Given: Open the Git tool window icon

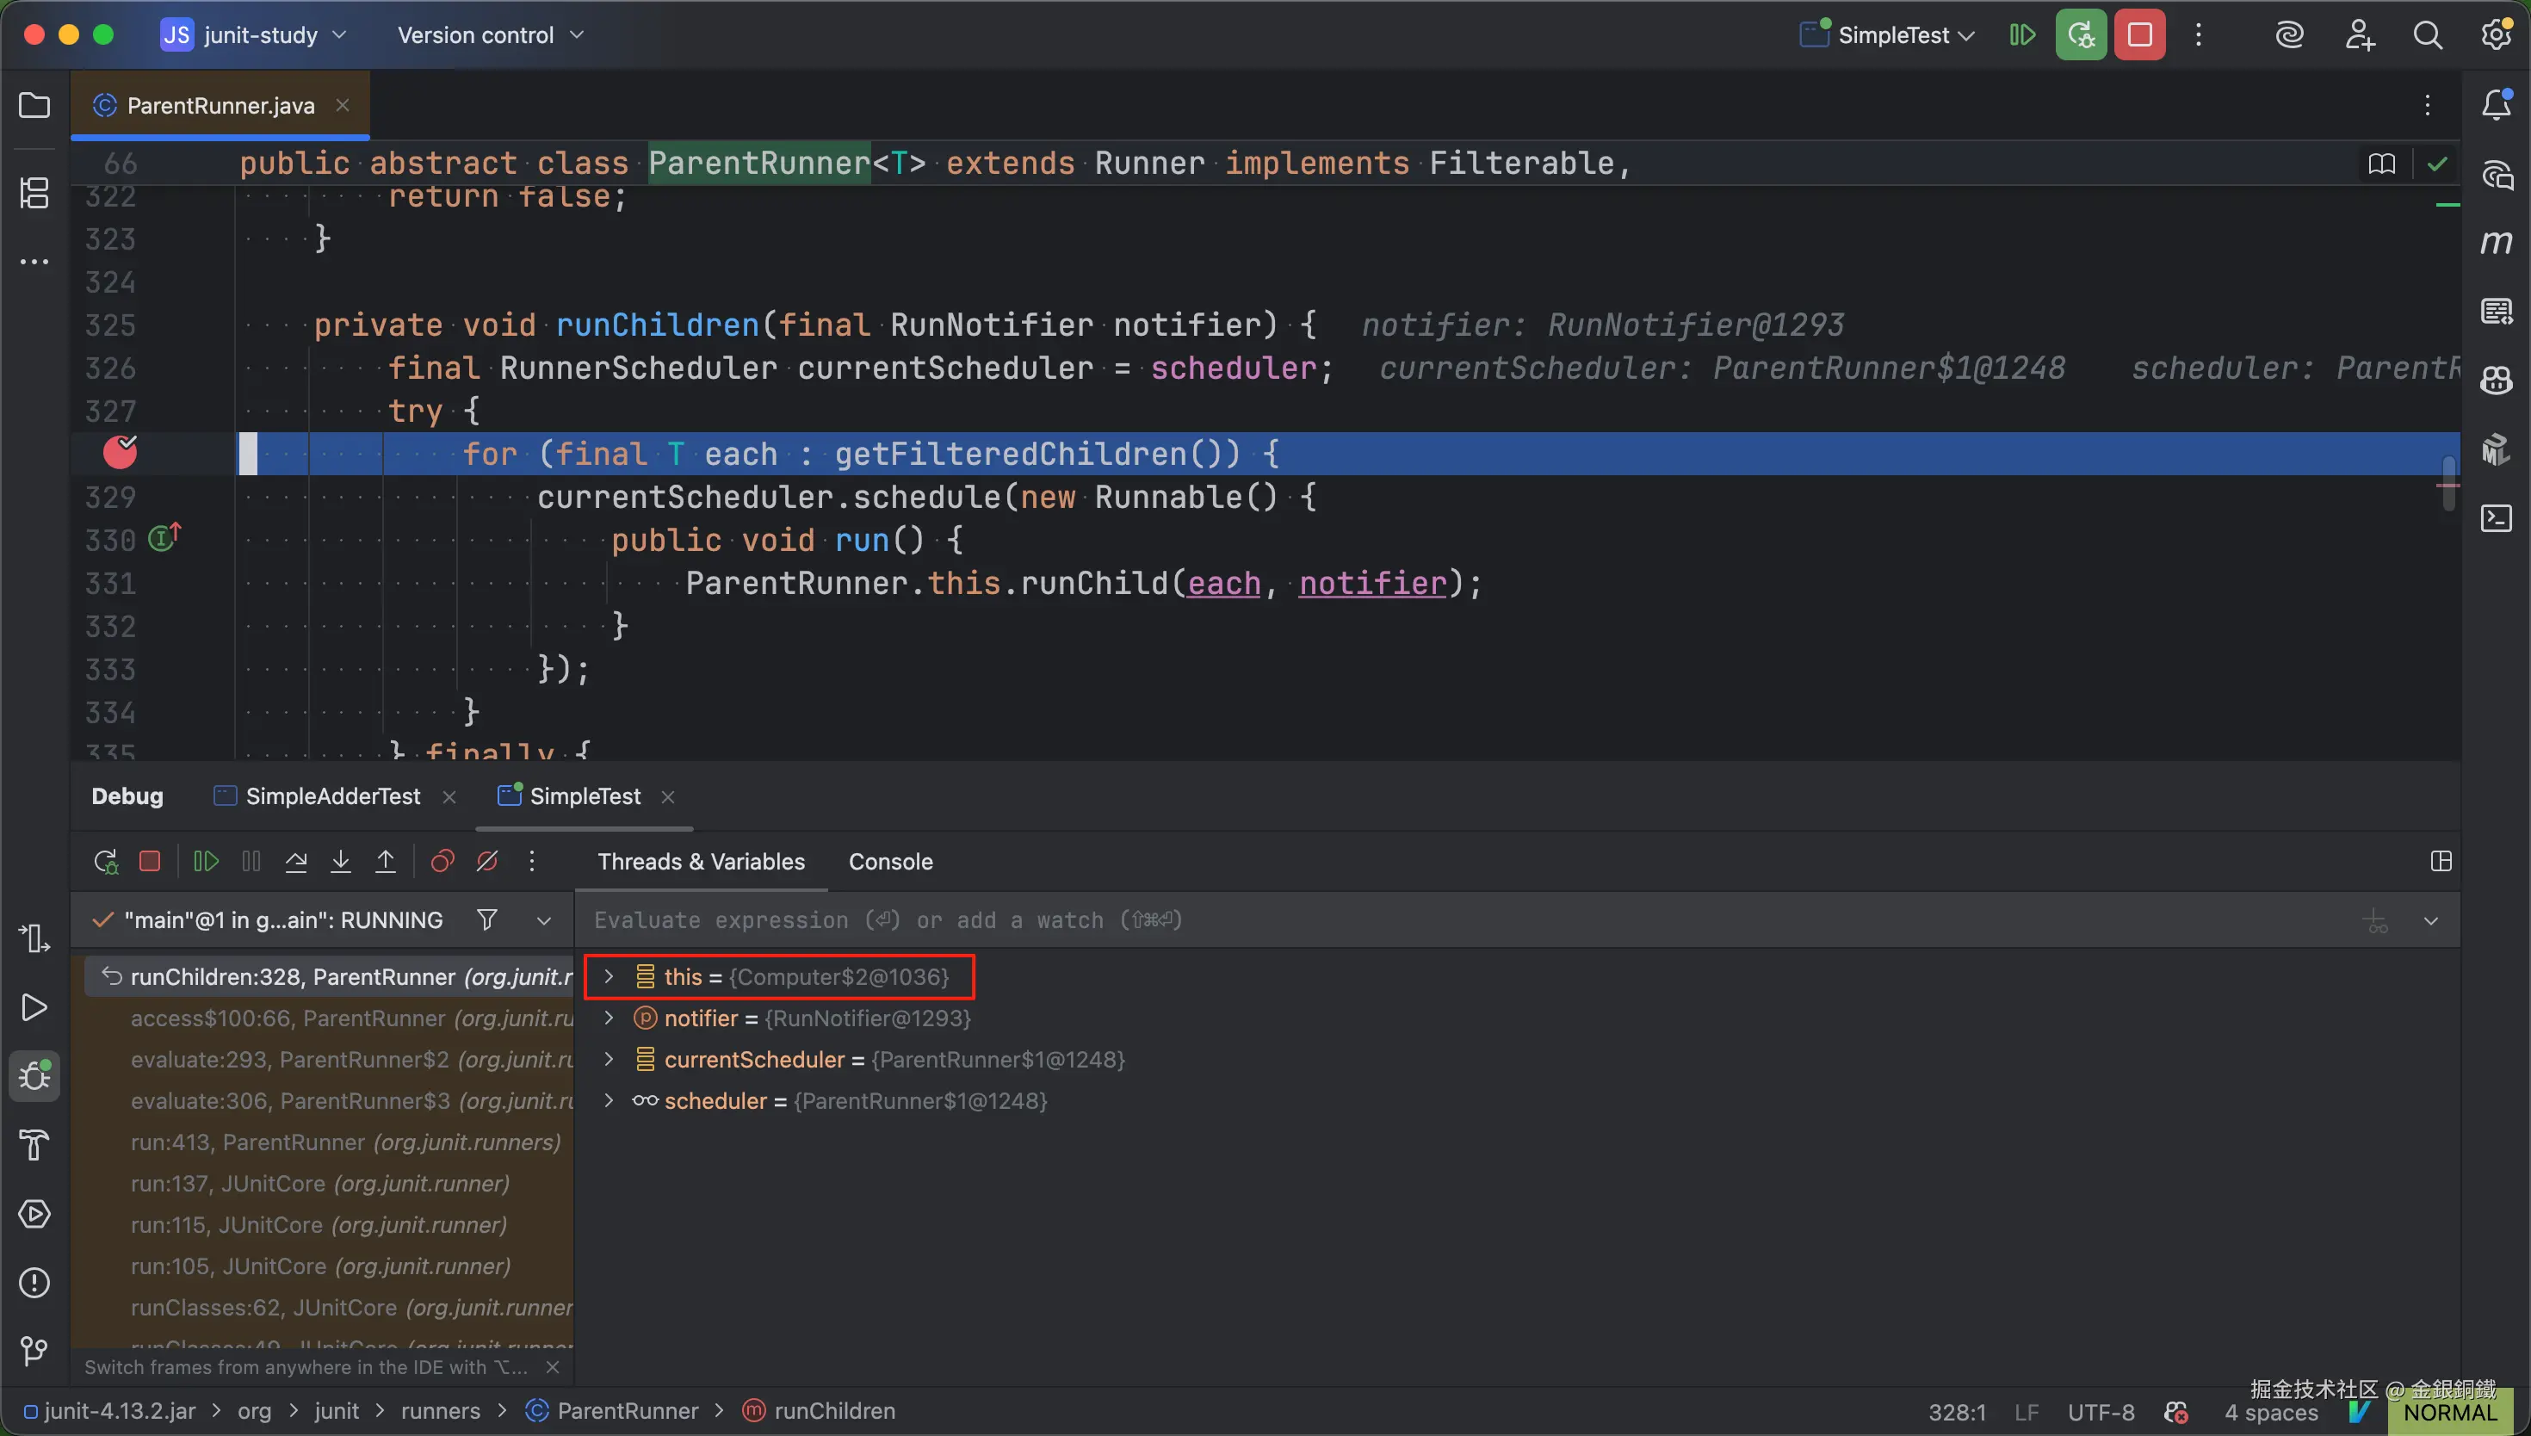Looking at the screenshot, I should pyautogui.click(x=34, y=1350).
